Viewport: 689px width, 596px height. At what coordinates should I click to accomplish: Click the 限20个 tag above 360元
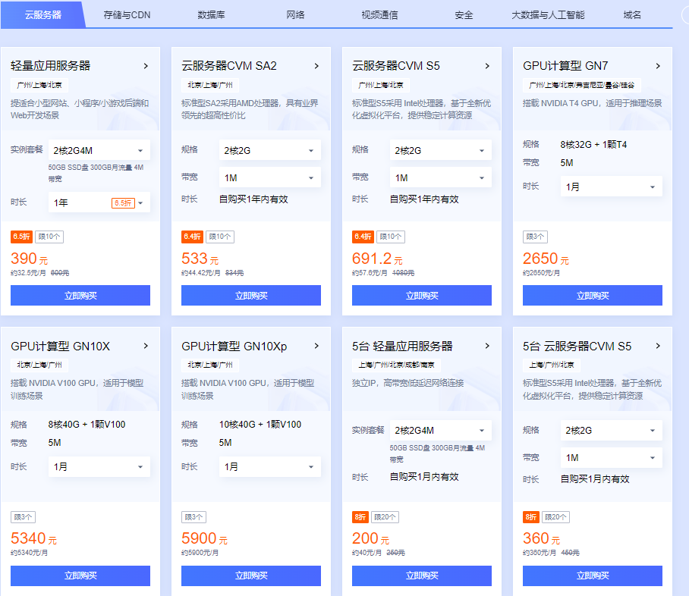coord(555,517)
